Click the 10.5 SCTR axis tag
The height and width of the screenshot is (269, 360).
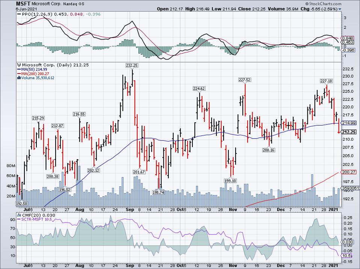coord(347,256)
